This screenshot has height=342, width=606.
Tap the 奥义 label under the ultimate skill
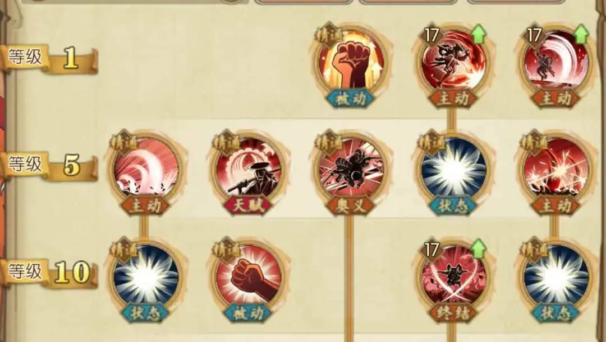[351, 207]
